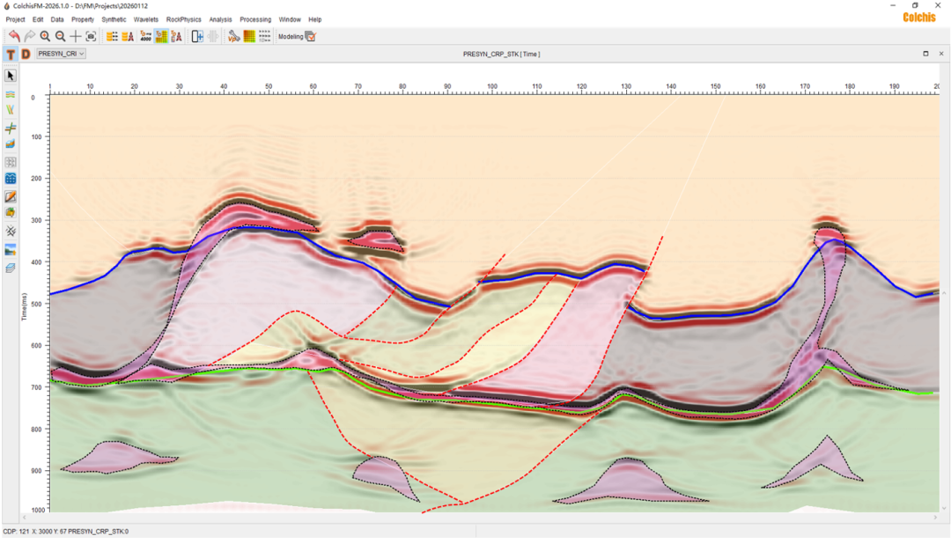The width and height of the screenshot is (951, 544).
Task: Open the PRESYN_CRI dataset dropdown
Action: (61, 55)
